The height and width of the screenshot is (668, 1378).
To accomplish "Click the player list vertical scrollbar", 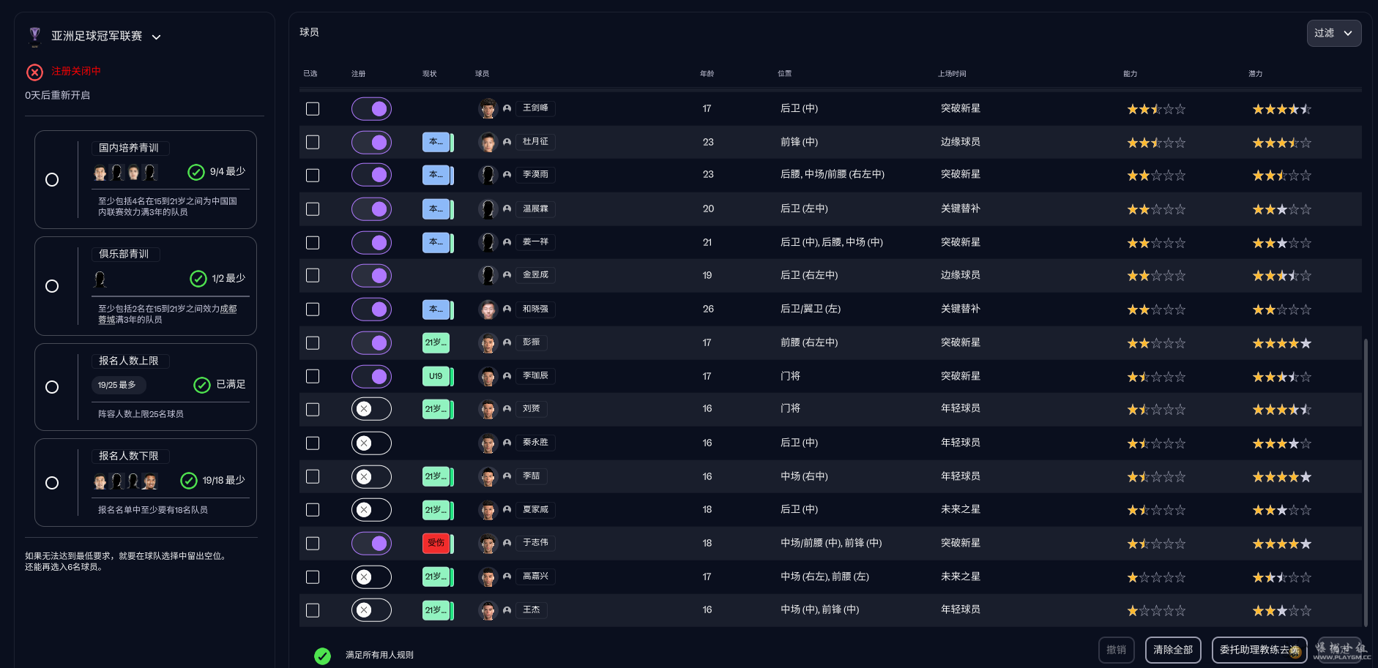I will [1366, 481].
